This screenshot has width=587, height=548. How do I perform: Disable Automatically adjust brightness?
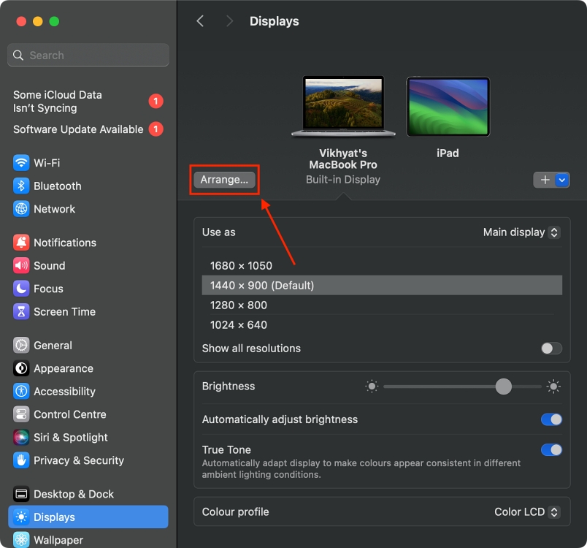[x=551, y=419]
